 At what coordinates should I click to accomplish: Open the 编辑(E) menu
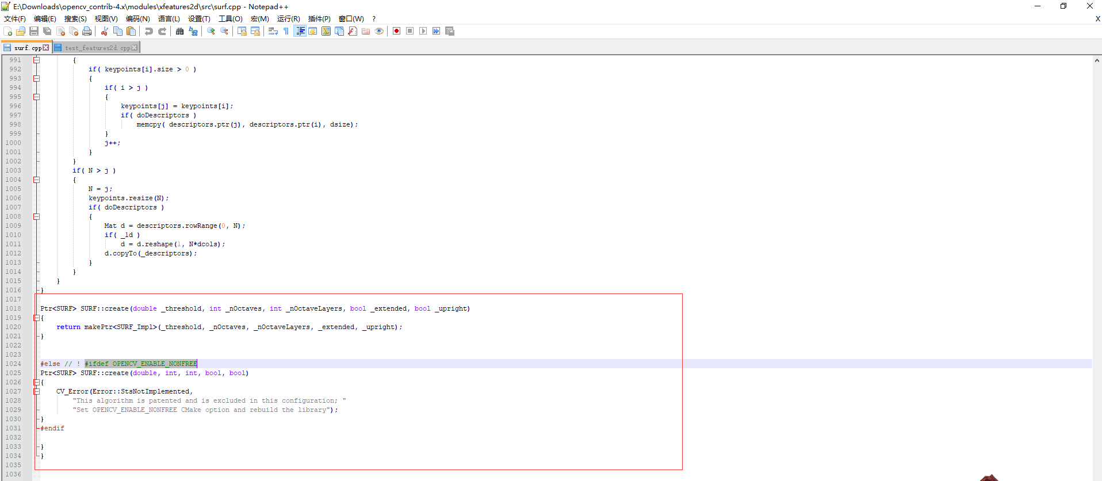[45, 19]
